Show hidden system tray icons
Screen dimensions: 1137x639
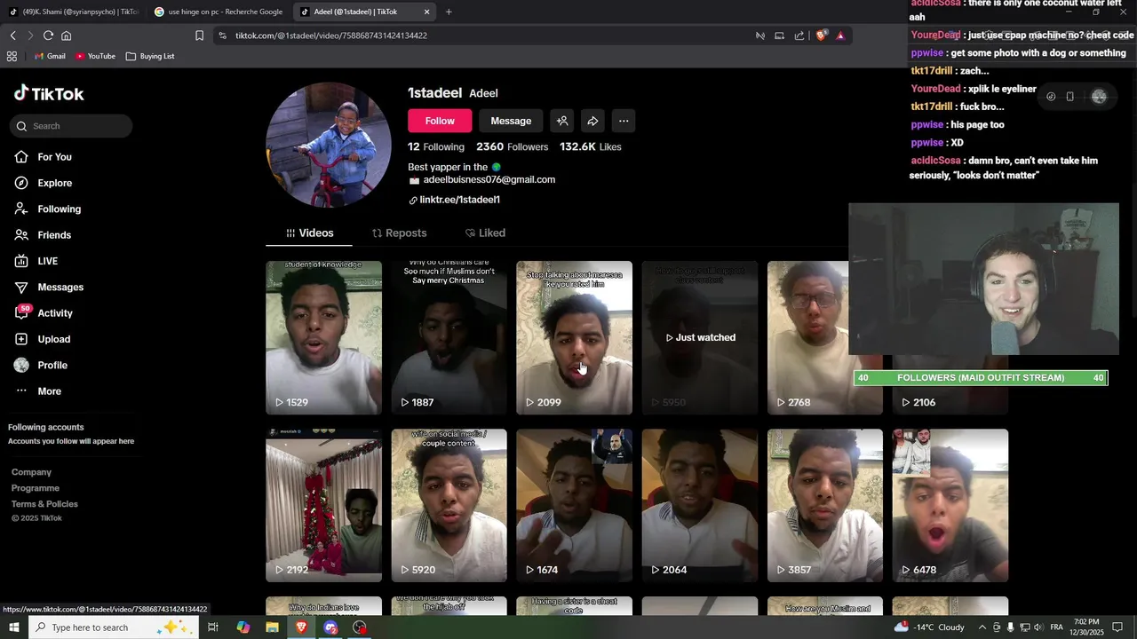pos(982,627)
